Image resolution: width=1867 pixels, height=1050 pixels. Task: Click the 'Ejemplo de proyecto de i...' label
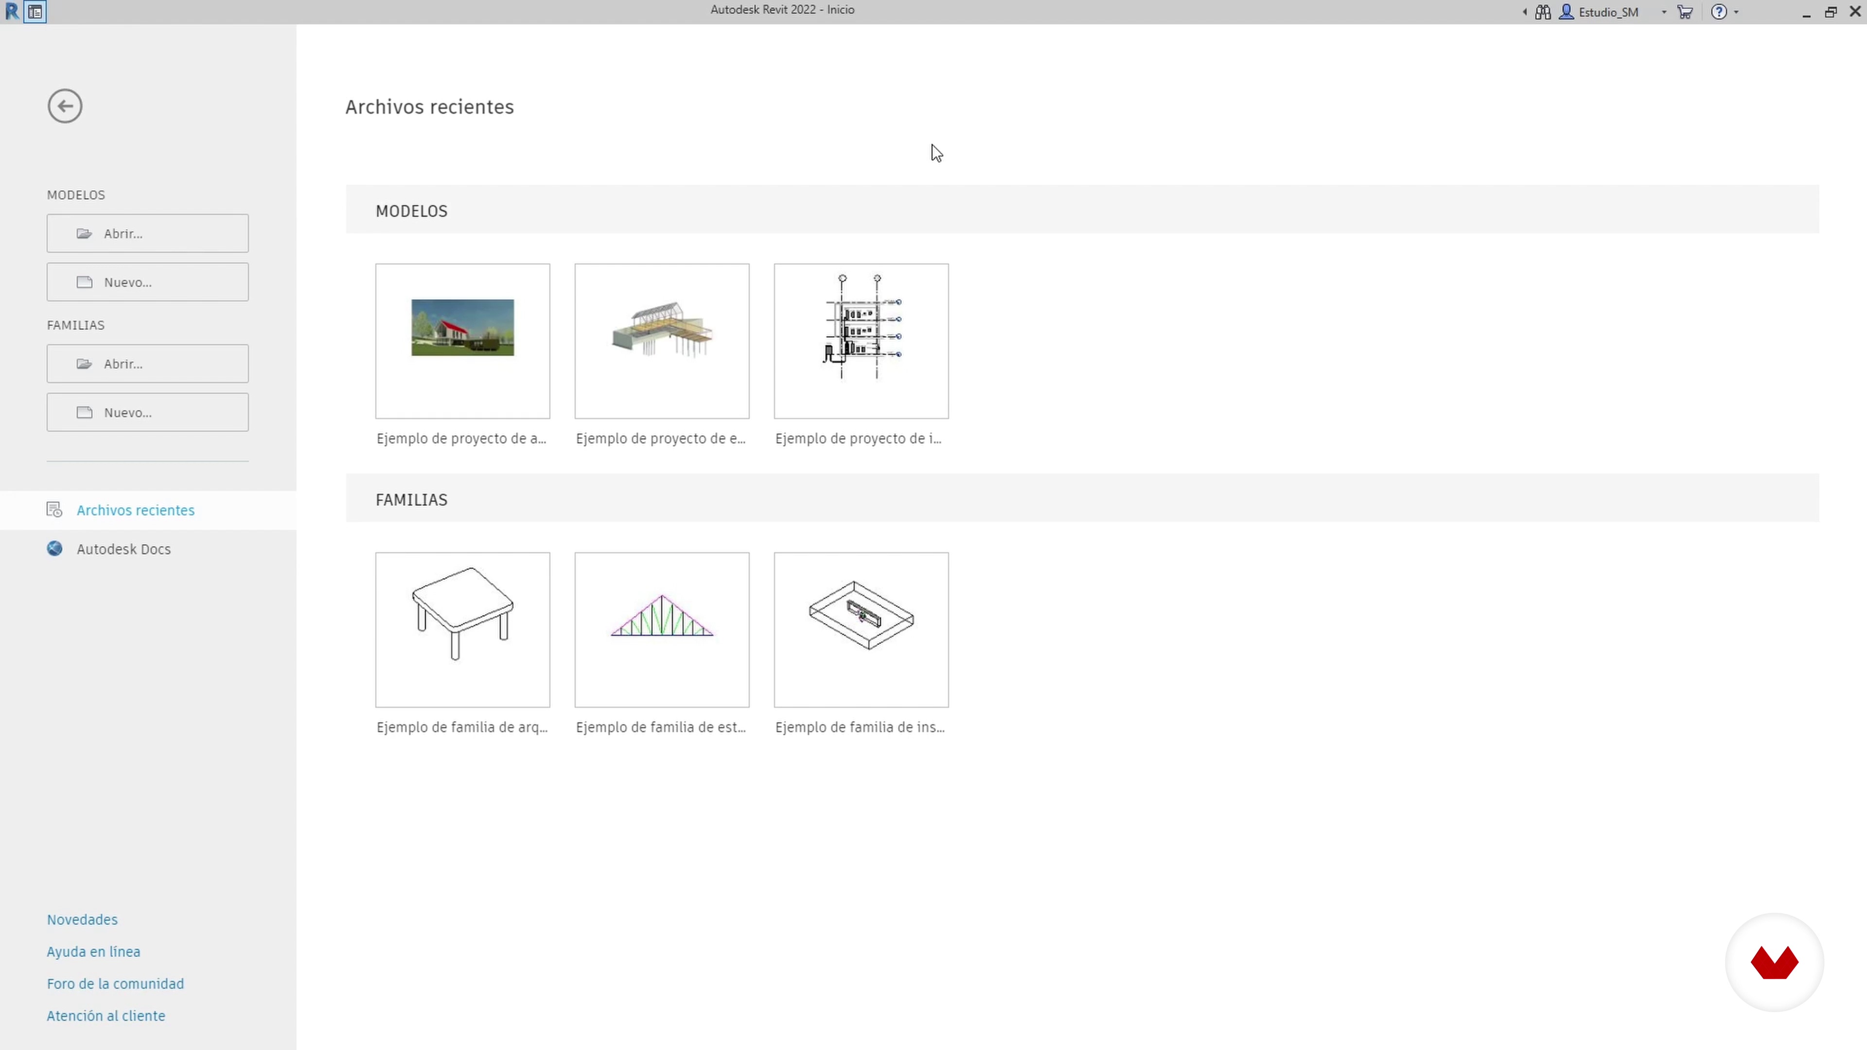coord(859,438)
